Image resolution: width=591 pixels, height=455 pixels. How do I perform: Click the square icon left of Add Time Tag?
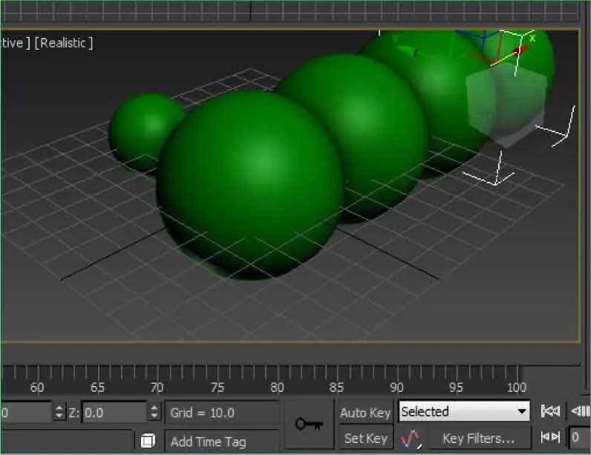pos(148,441)
